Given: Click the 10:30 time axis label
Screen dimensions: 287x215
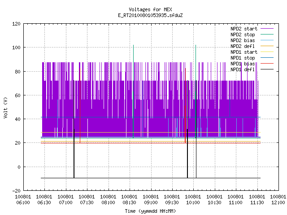Looking at the screenshot, I should click(214, 203).
